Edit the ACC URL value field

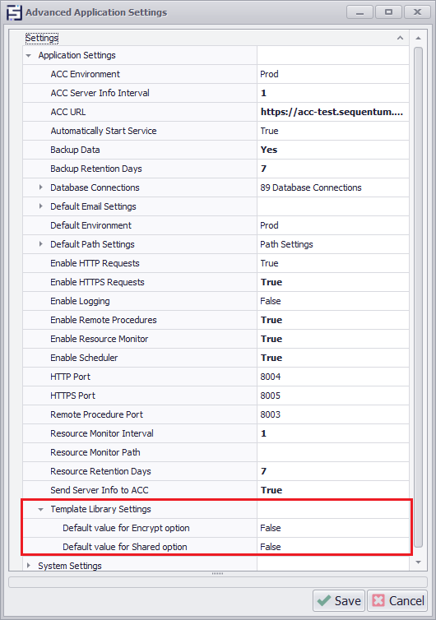click(332, 112)
